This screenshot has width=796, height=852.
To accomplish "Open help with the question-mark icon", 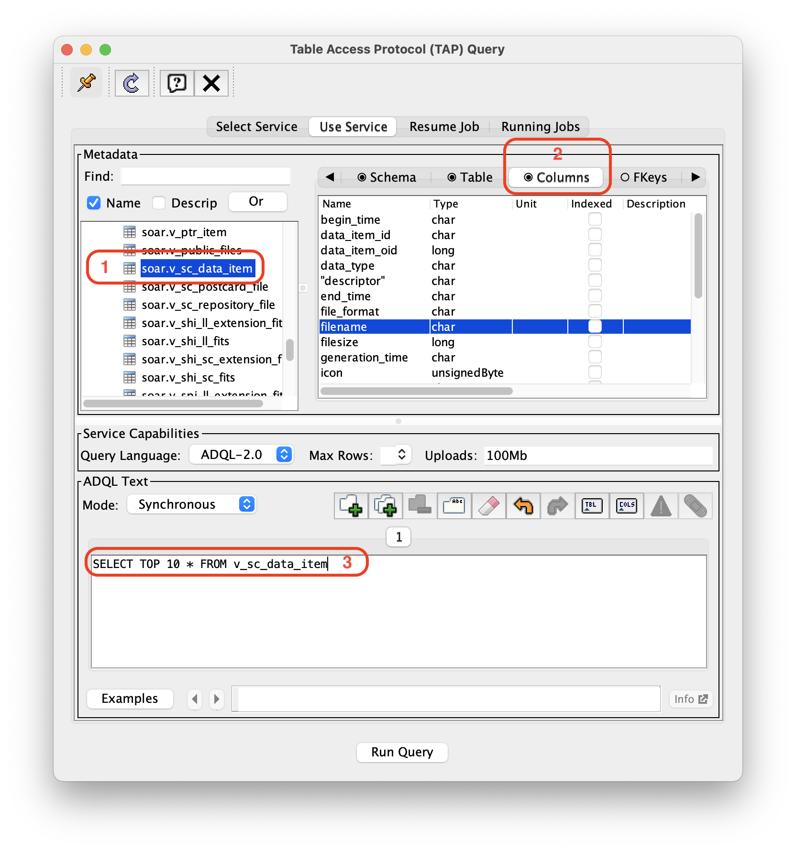I will (x=177, y=83).
